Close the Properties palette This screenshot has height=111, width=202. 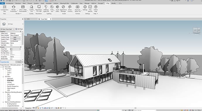click(23, 19)
